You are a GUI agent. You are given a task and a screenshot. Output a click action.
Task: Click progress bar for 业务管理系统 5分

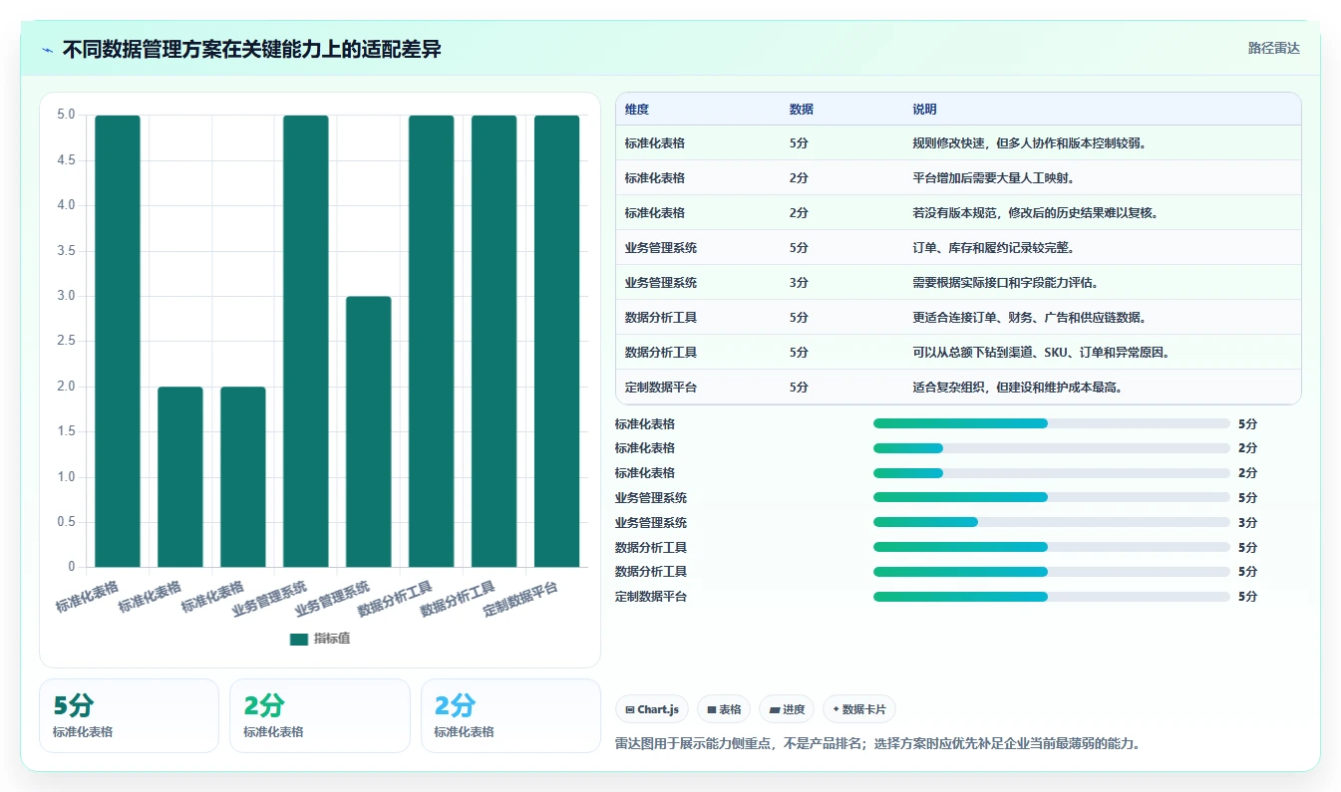pyautogui.click(x=1052, y=497)
